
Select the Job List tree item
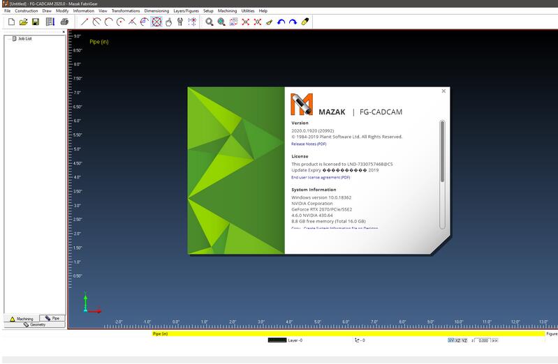point(22,38)
